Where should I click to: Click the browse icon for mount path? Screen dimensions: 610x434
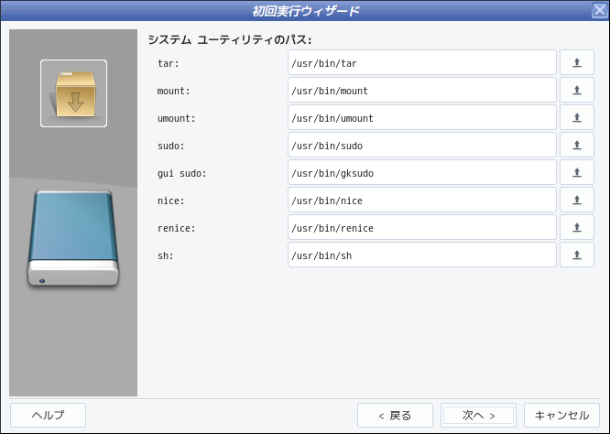point(576,90)
